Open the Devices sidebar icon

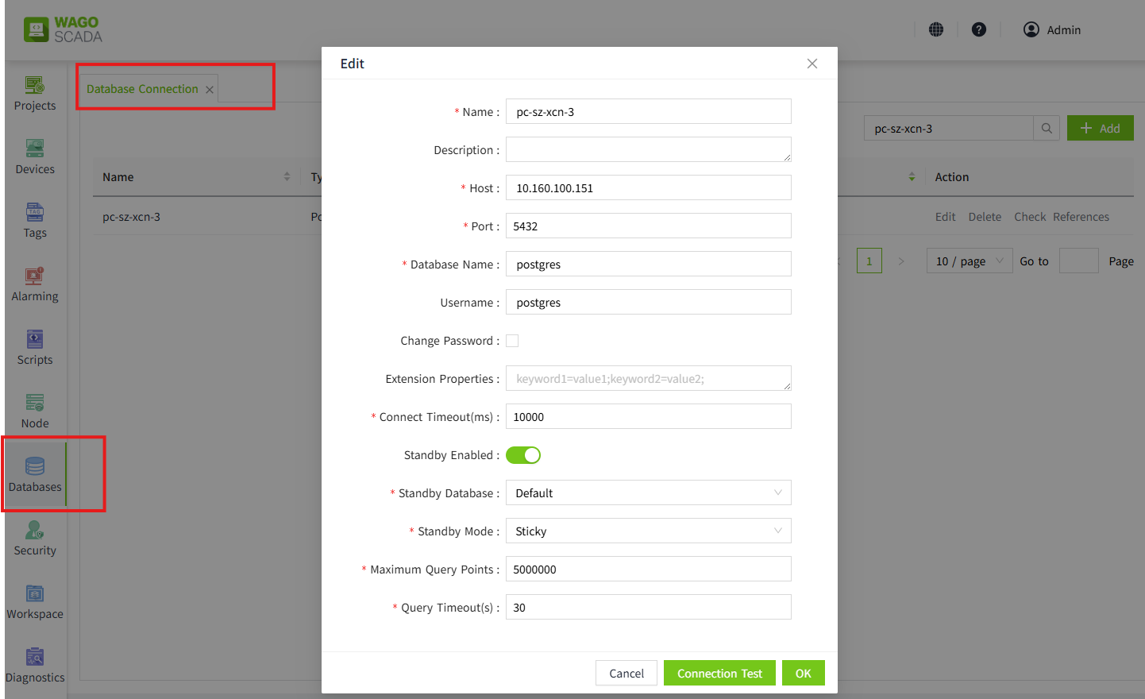click(35, 149)
